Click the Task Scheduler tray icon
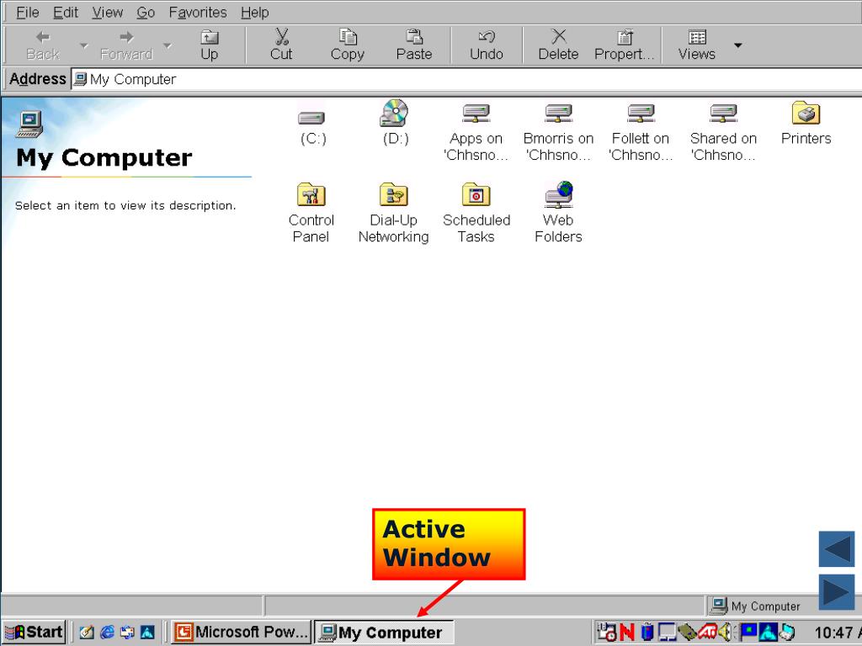 (x=607, y=633)
